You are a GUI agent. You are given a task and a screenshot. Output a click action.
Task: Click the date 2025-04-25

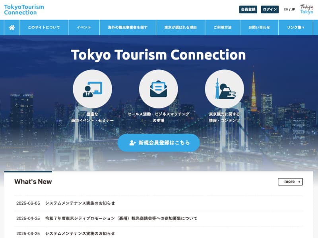28,219
